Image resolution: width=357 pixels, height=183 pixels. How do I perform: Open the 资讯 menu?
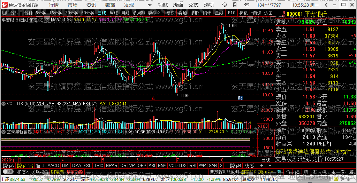[x=91, y=5]
